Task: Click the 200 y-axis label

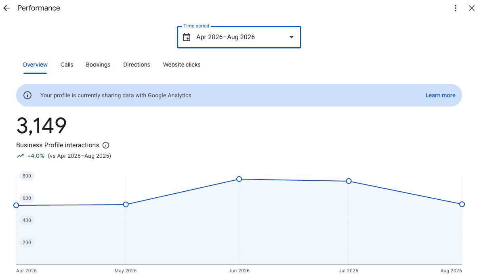Action: pyautogui.click(x=27, y=242)
